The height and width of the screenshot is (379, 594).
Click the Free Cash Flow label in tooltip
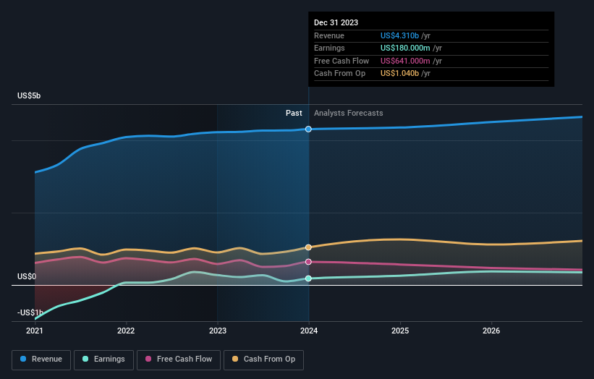pyautogui.click(x=341, y=61)
